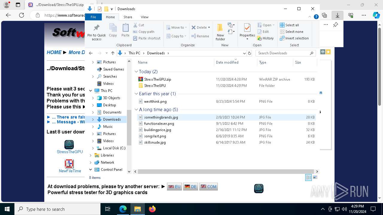Click Windows Start button
The height and width of the screenshot is (215, 383).
coord(7,209)
